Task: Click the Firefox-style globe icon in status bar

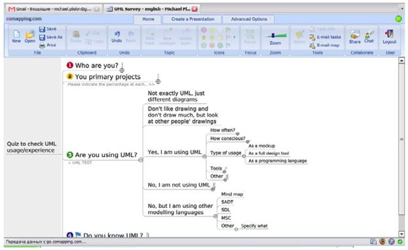Action: tap(382, 241)
